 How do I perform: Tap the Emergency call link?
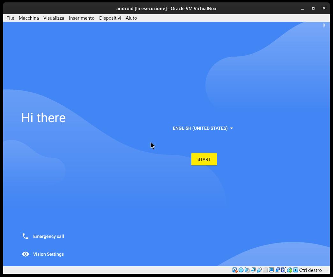48,236
